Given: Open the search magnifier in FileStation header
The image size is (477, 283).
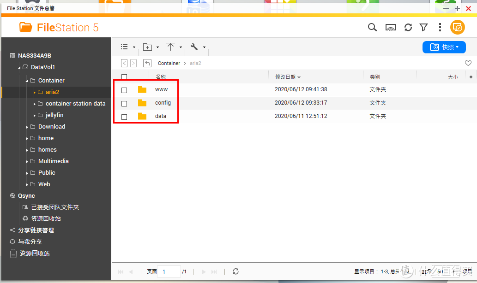Looking at the screenshot, I should point(372,27).
